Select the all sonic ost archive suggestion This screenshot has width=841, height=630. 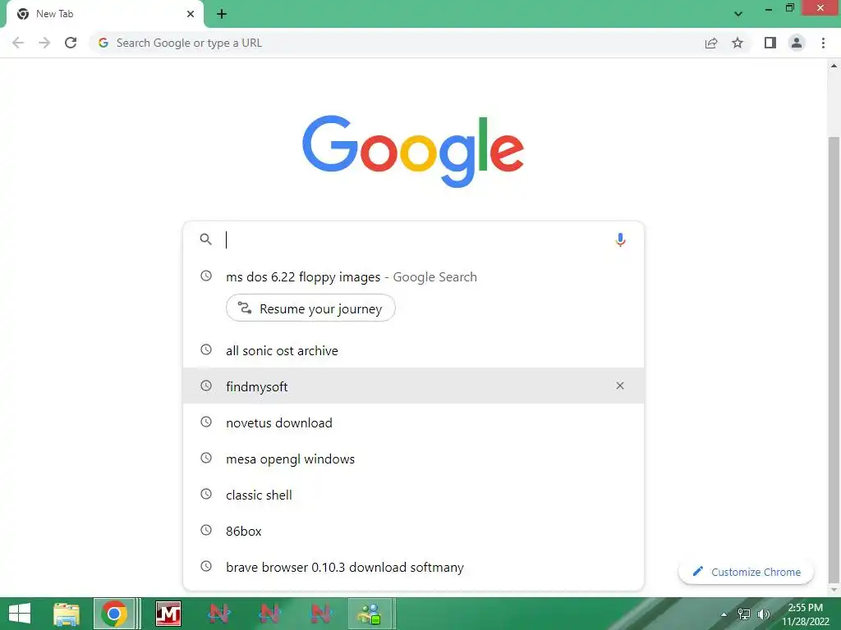(x=413, y=350)
